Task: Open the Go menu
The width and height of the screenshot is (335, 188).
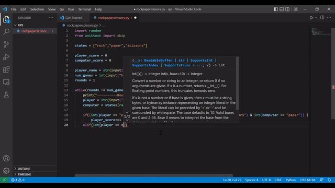Action: [62, 9]
